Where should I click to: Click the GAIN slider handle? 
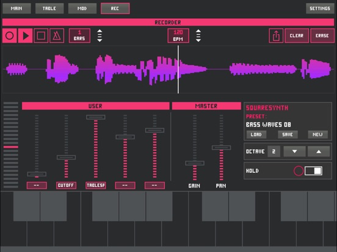point(195,163)
